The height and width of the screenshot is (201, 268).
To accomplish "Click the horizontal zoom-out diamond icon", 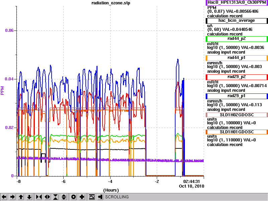I will 47,197.
